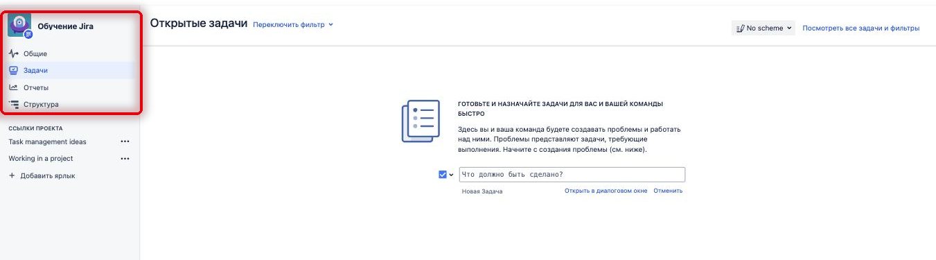Click the pencil icon in No scheme selector

[740, 28]
